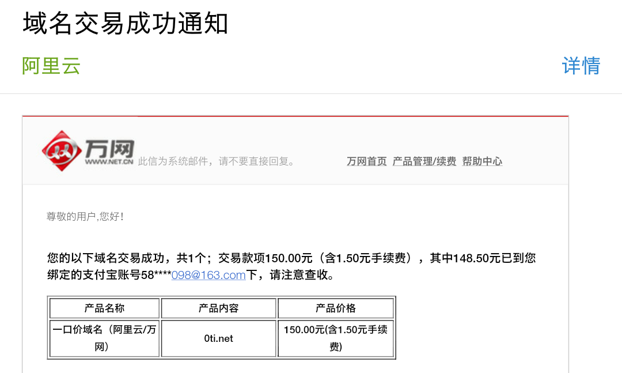Click the 098@163.com email link
The width and height of the screenshot is (622, 373).
click(x=208, y=275)
